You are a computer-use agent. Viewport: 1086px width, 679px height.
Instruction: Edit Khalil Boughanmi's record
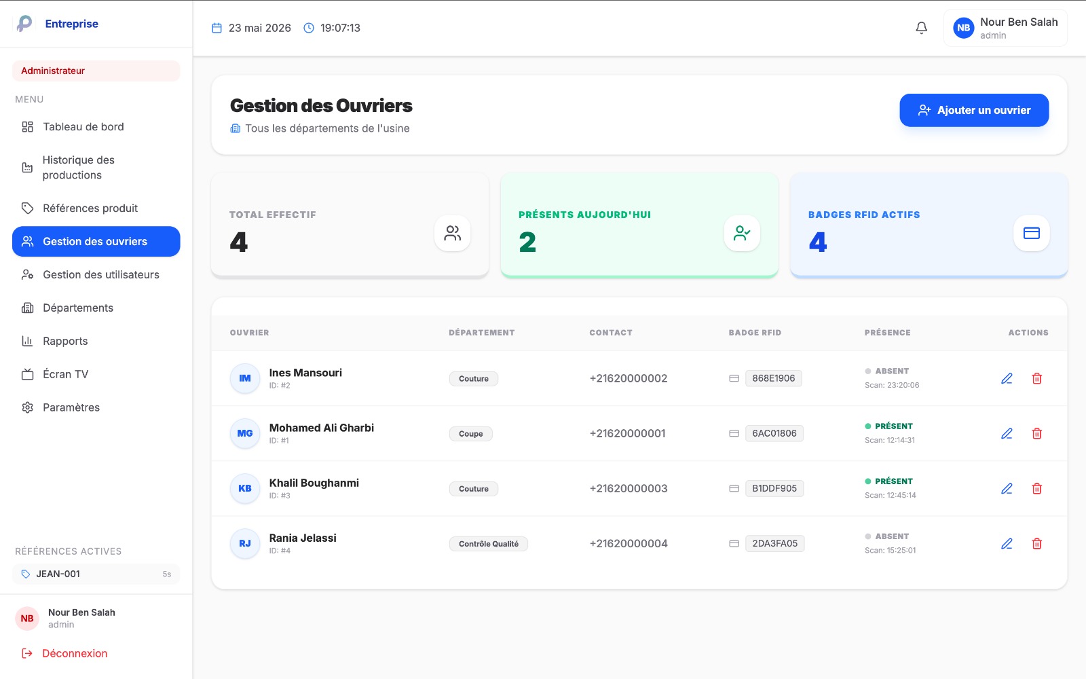pos(1007,488)
